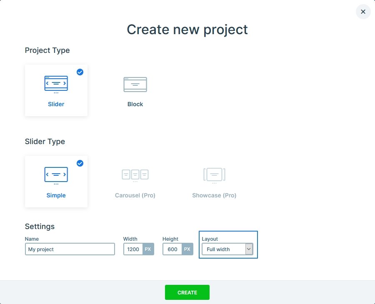Viewport: 375px width, 304px height.
Task: Click the CREATE button
Action: (187, 292)
